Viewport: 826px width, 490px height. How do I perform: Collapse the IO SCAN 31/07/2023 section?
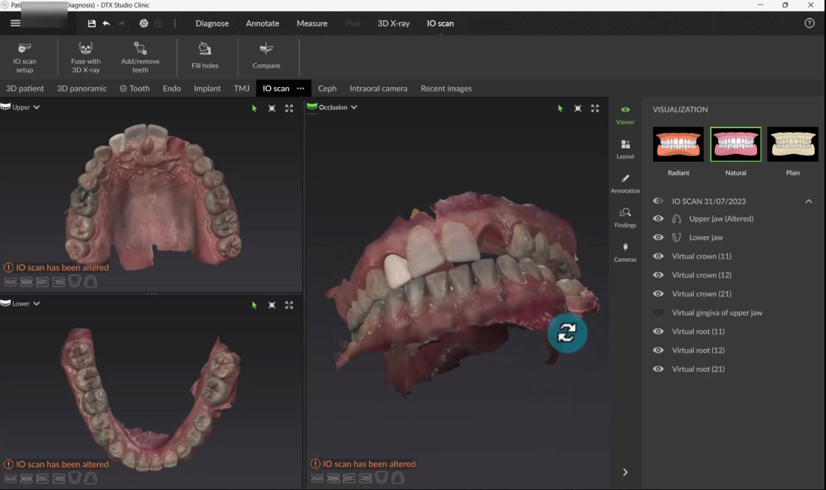coord(809,201)
